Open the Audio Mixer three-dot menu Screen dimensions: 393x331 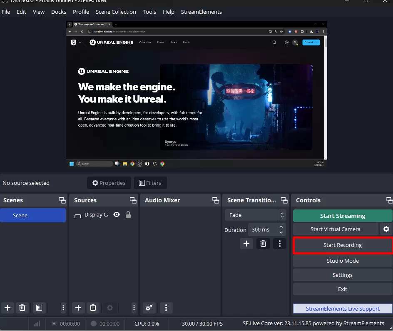click(x=166, y=308)
